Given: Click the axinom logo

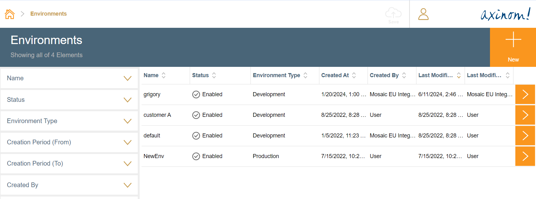Looking at the screenshot, I should click(505, 14).
